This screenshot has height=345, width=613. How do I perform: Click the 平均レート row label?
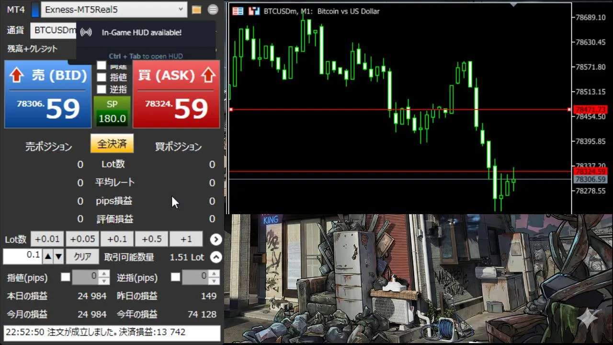point(115,183)
